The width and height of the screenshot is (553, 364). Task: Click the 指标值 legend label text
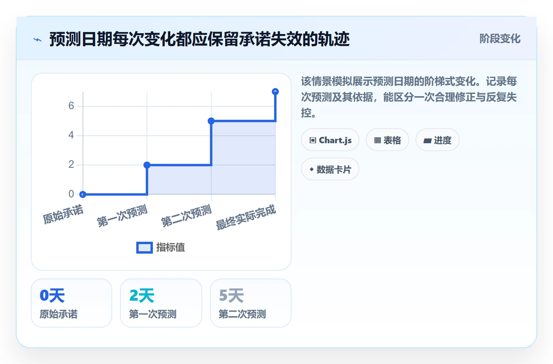[x=171, y=248]
